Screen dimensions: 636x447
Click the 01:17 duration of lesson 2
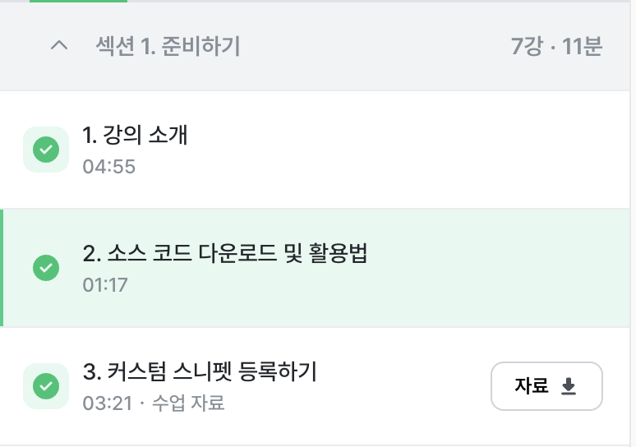point(105,285)
